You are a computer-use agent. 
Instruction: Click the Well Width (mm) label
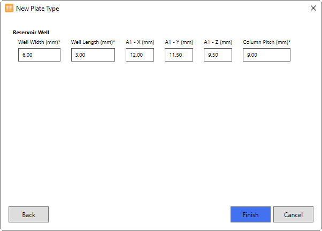click(39, 42)
